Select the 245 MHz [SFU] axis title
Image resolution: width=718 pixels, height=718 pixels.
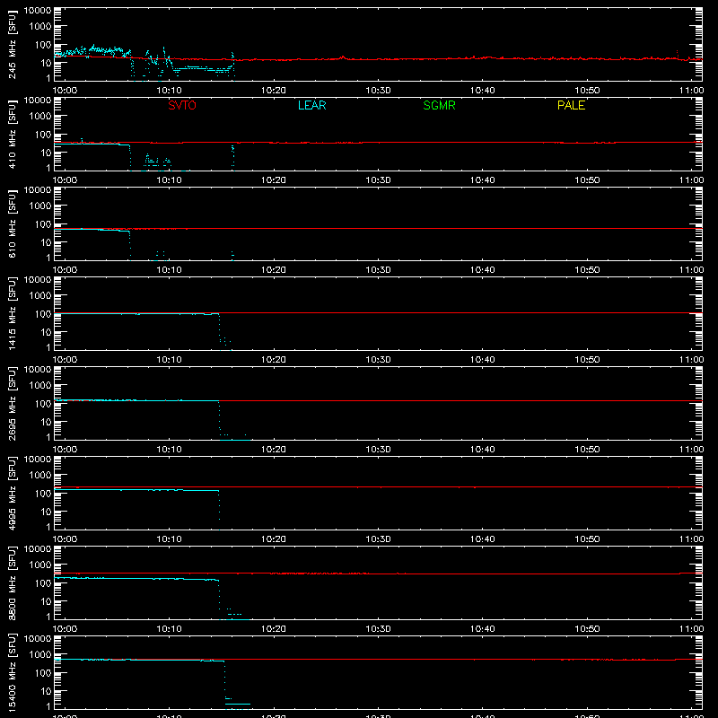coord(12,44)
